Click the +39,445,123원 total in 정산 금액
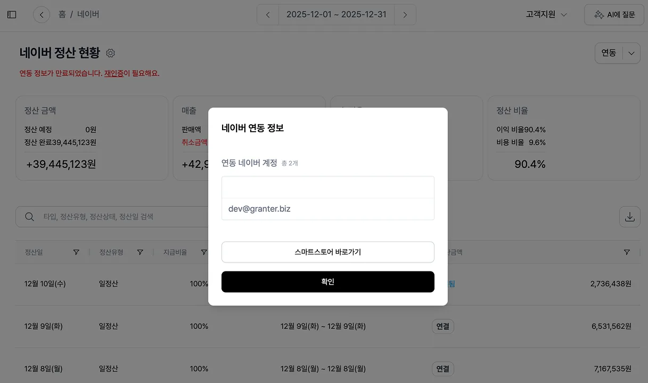This screenshot has height=383, width=648. point(61,164)
